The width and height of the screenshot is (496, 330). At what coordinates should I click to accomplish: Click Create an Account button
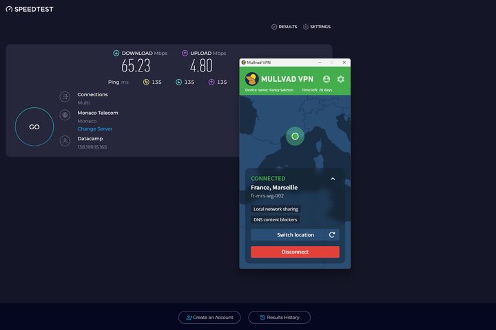(209, 318)
